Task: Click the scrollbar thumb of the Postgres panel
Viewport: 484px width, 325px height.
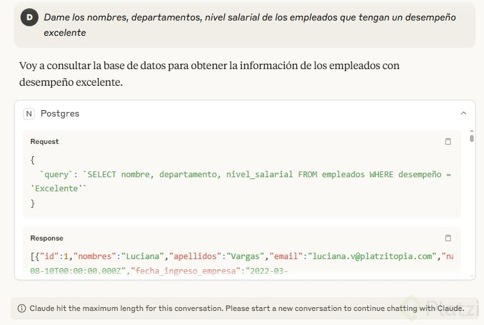Action: 472,138
